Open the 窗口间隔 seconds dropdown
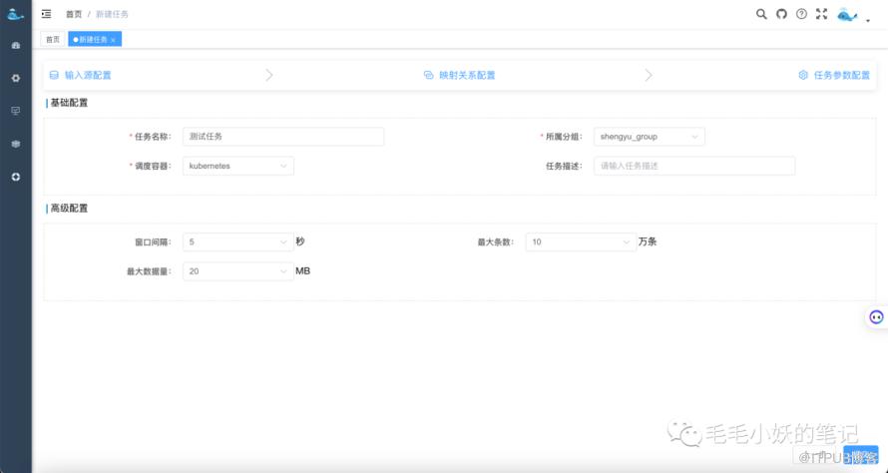888x473 pixels. coord(237,241)
